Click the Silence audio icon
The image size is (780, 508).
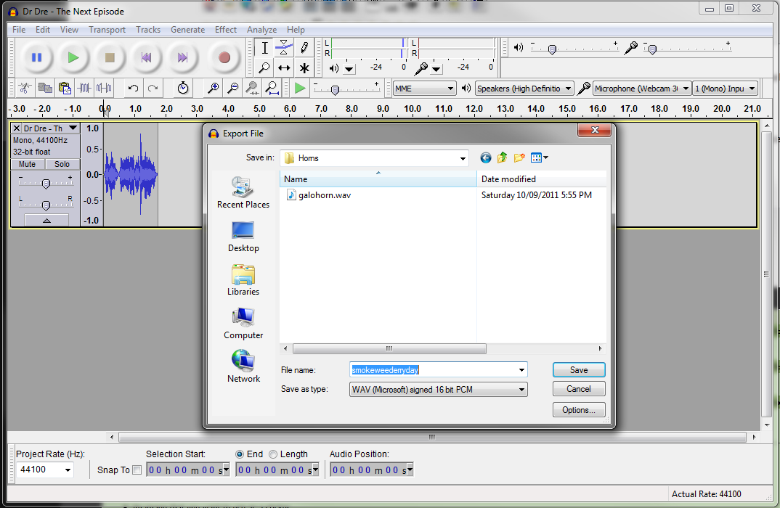[104, 89]
